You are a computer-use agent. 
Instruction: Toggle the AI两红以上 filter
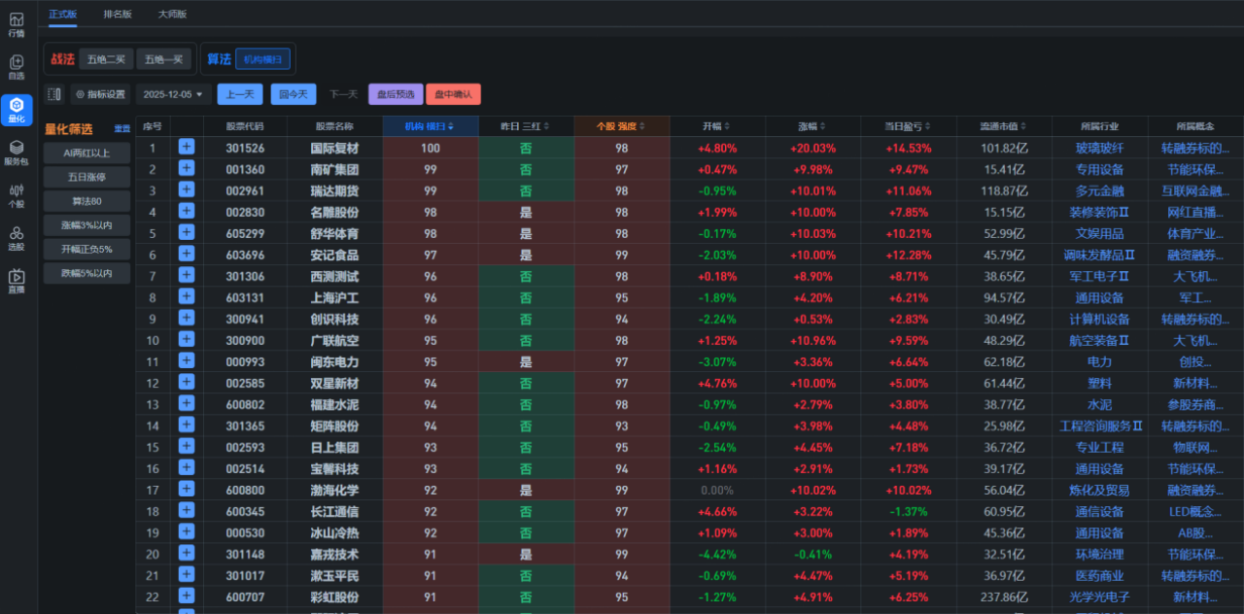pos(86,153)
